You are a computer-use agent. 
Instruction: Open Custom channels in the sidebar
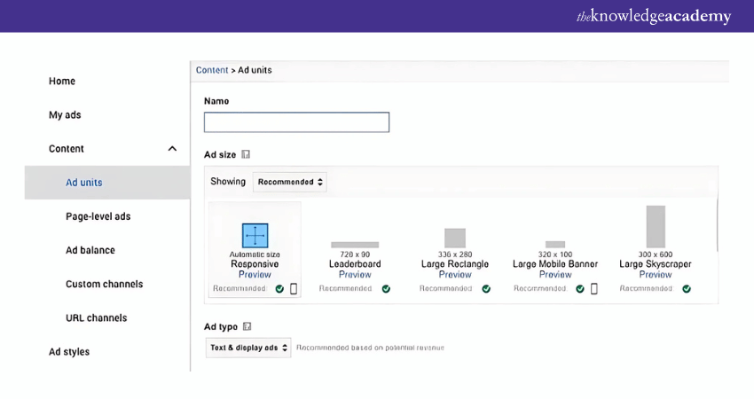coord(104,285)
